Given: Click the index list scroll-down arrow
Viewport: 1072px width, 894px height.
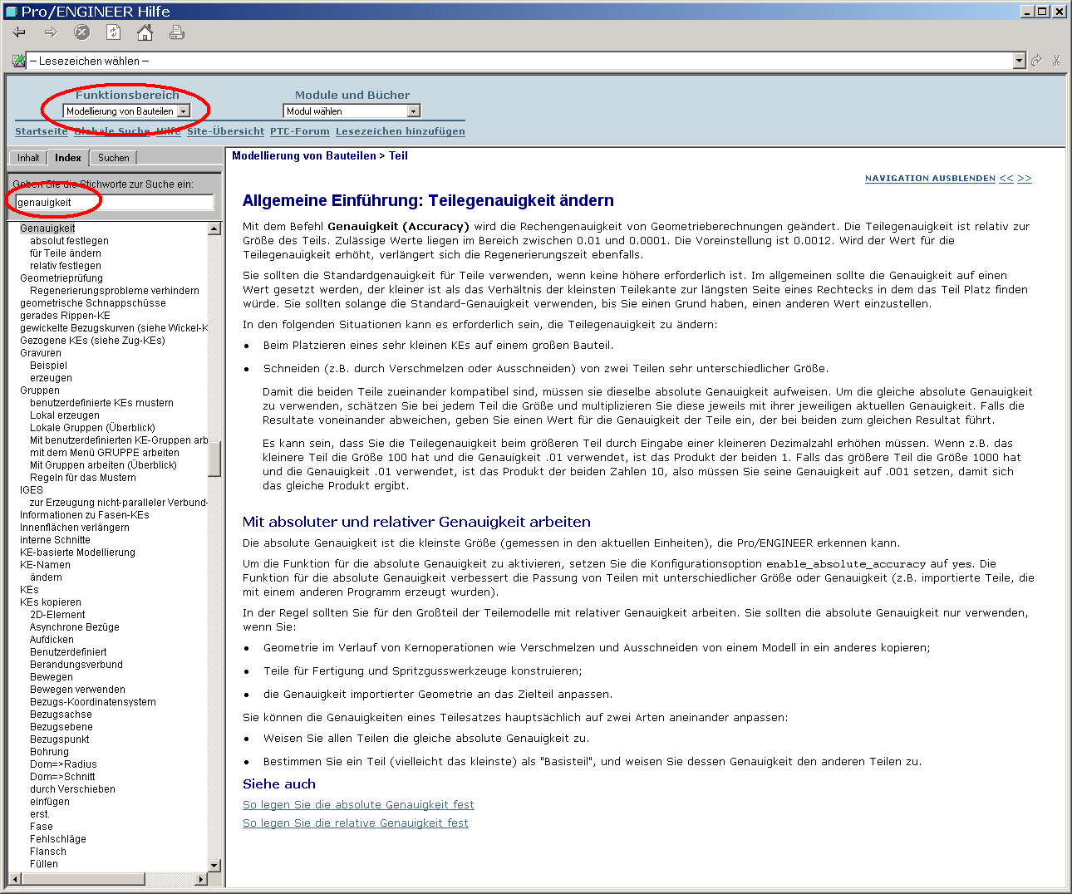Looking at the screenshot, I should (x=214, y=866).
